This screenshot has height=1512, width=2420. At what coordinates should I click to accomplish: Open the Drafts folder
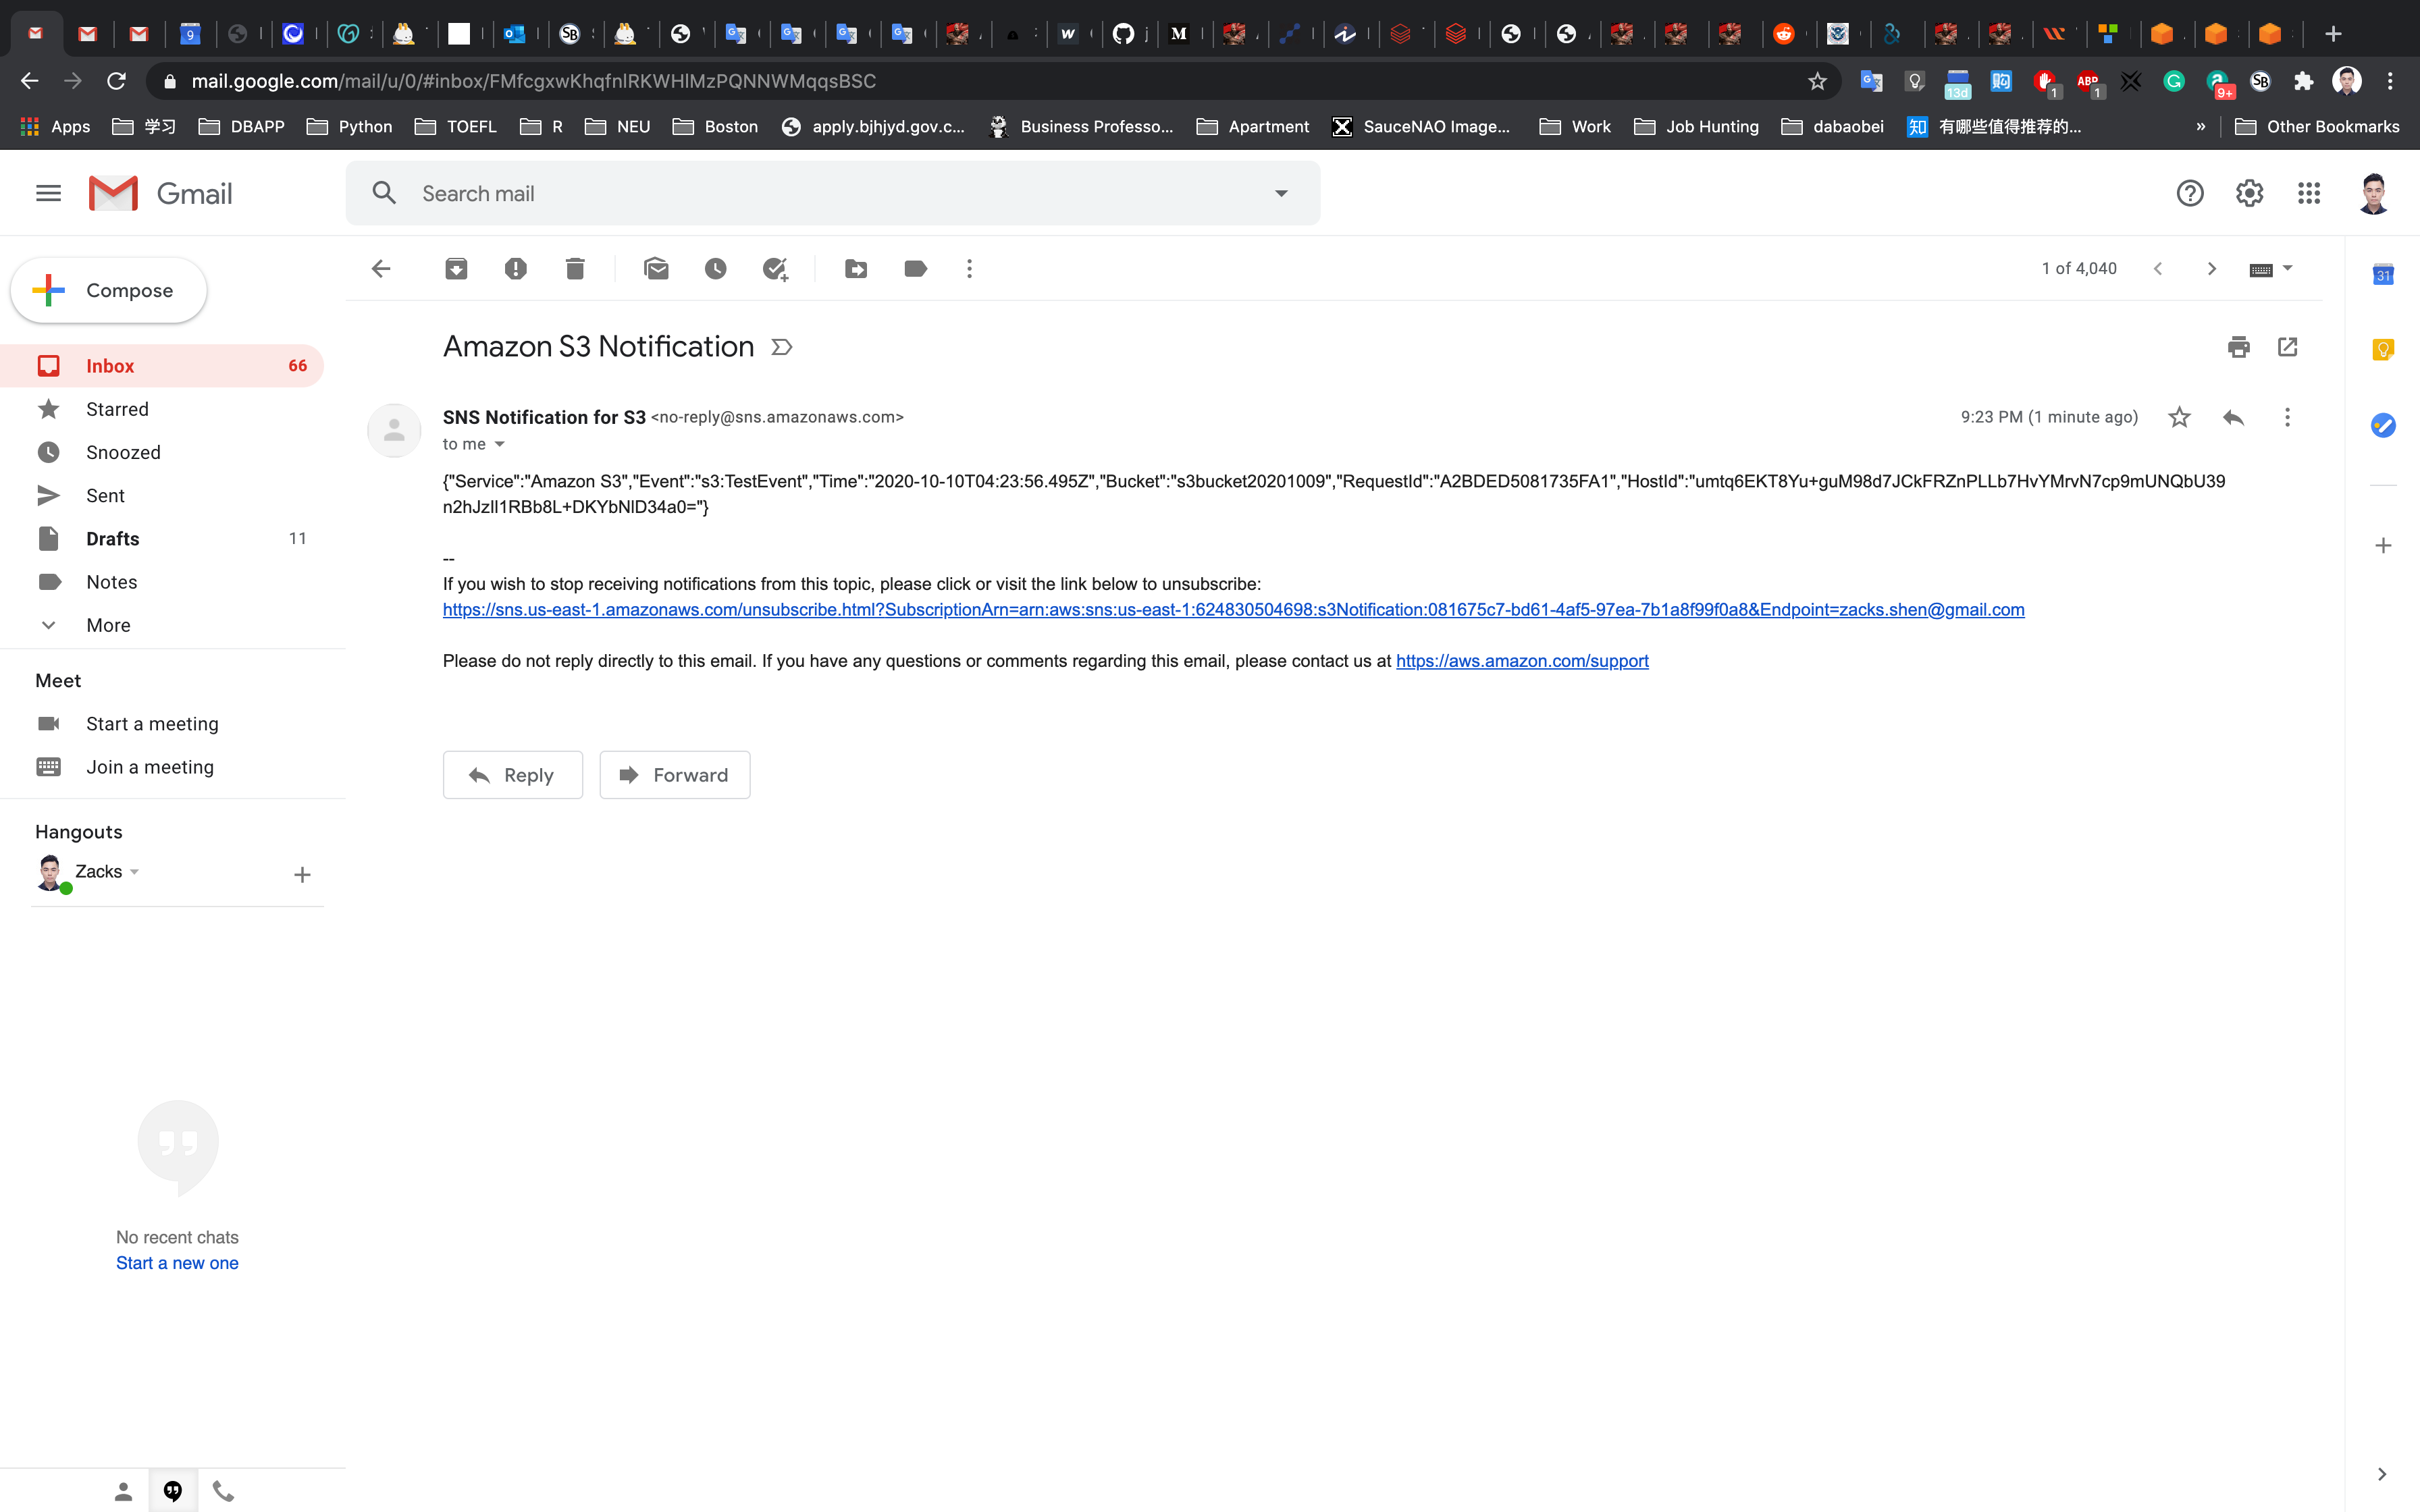click(113, 539)
